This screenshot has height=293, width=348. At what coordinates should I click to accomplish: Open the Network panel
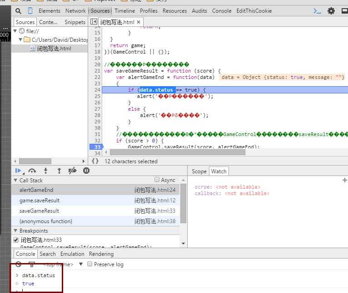(75, 11)
